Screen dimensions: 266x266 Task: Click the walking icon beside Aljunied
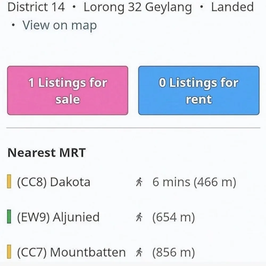(139, 217)
